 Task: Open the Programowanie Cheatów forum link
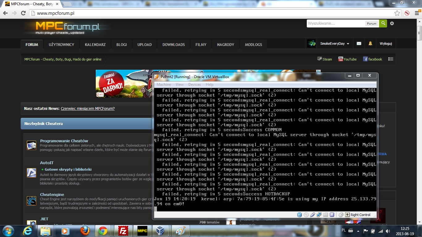pyautogui.click(x=64, y=141)
